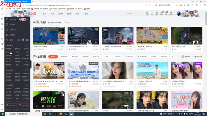The width and height of the screenshot is (207, 116).
Task: Open a new browser tab with plus button
Action: 33,2
